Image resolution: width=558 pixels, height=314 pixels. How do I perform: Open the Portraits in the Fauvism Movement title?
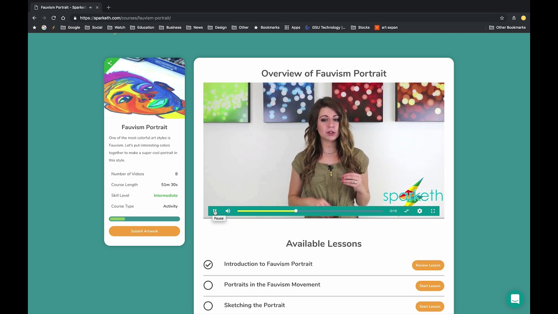click(x=272, y=284)
